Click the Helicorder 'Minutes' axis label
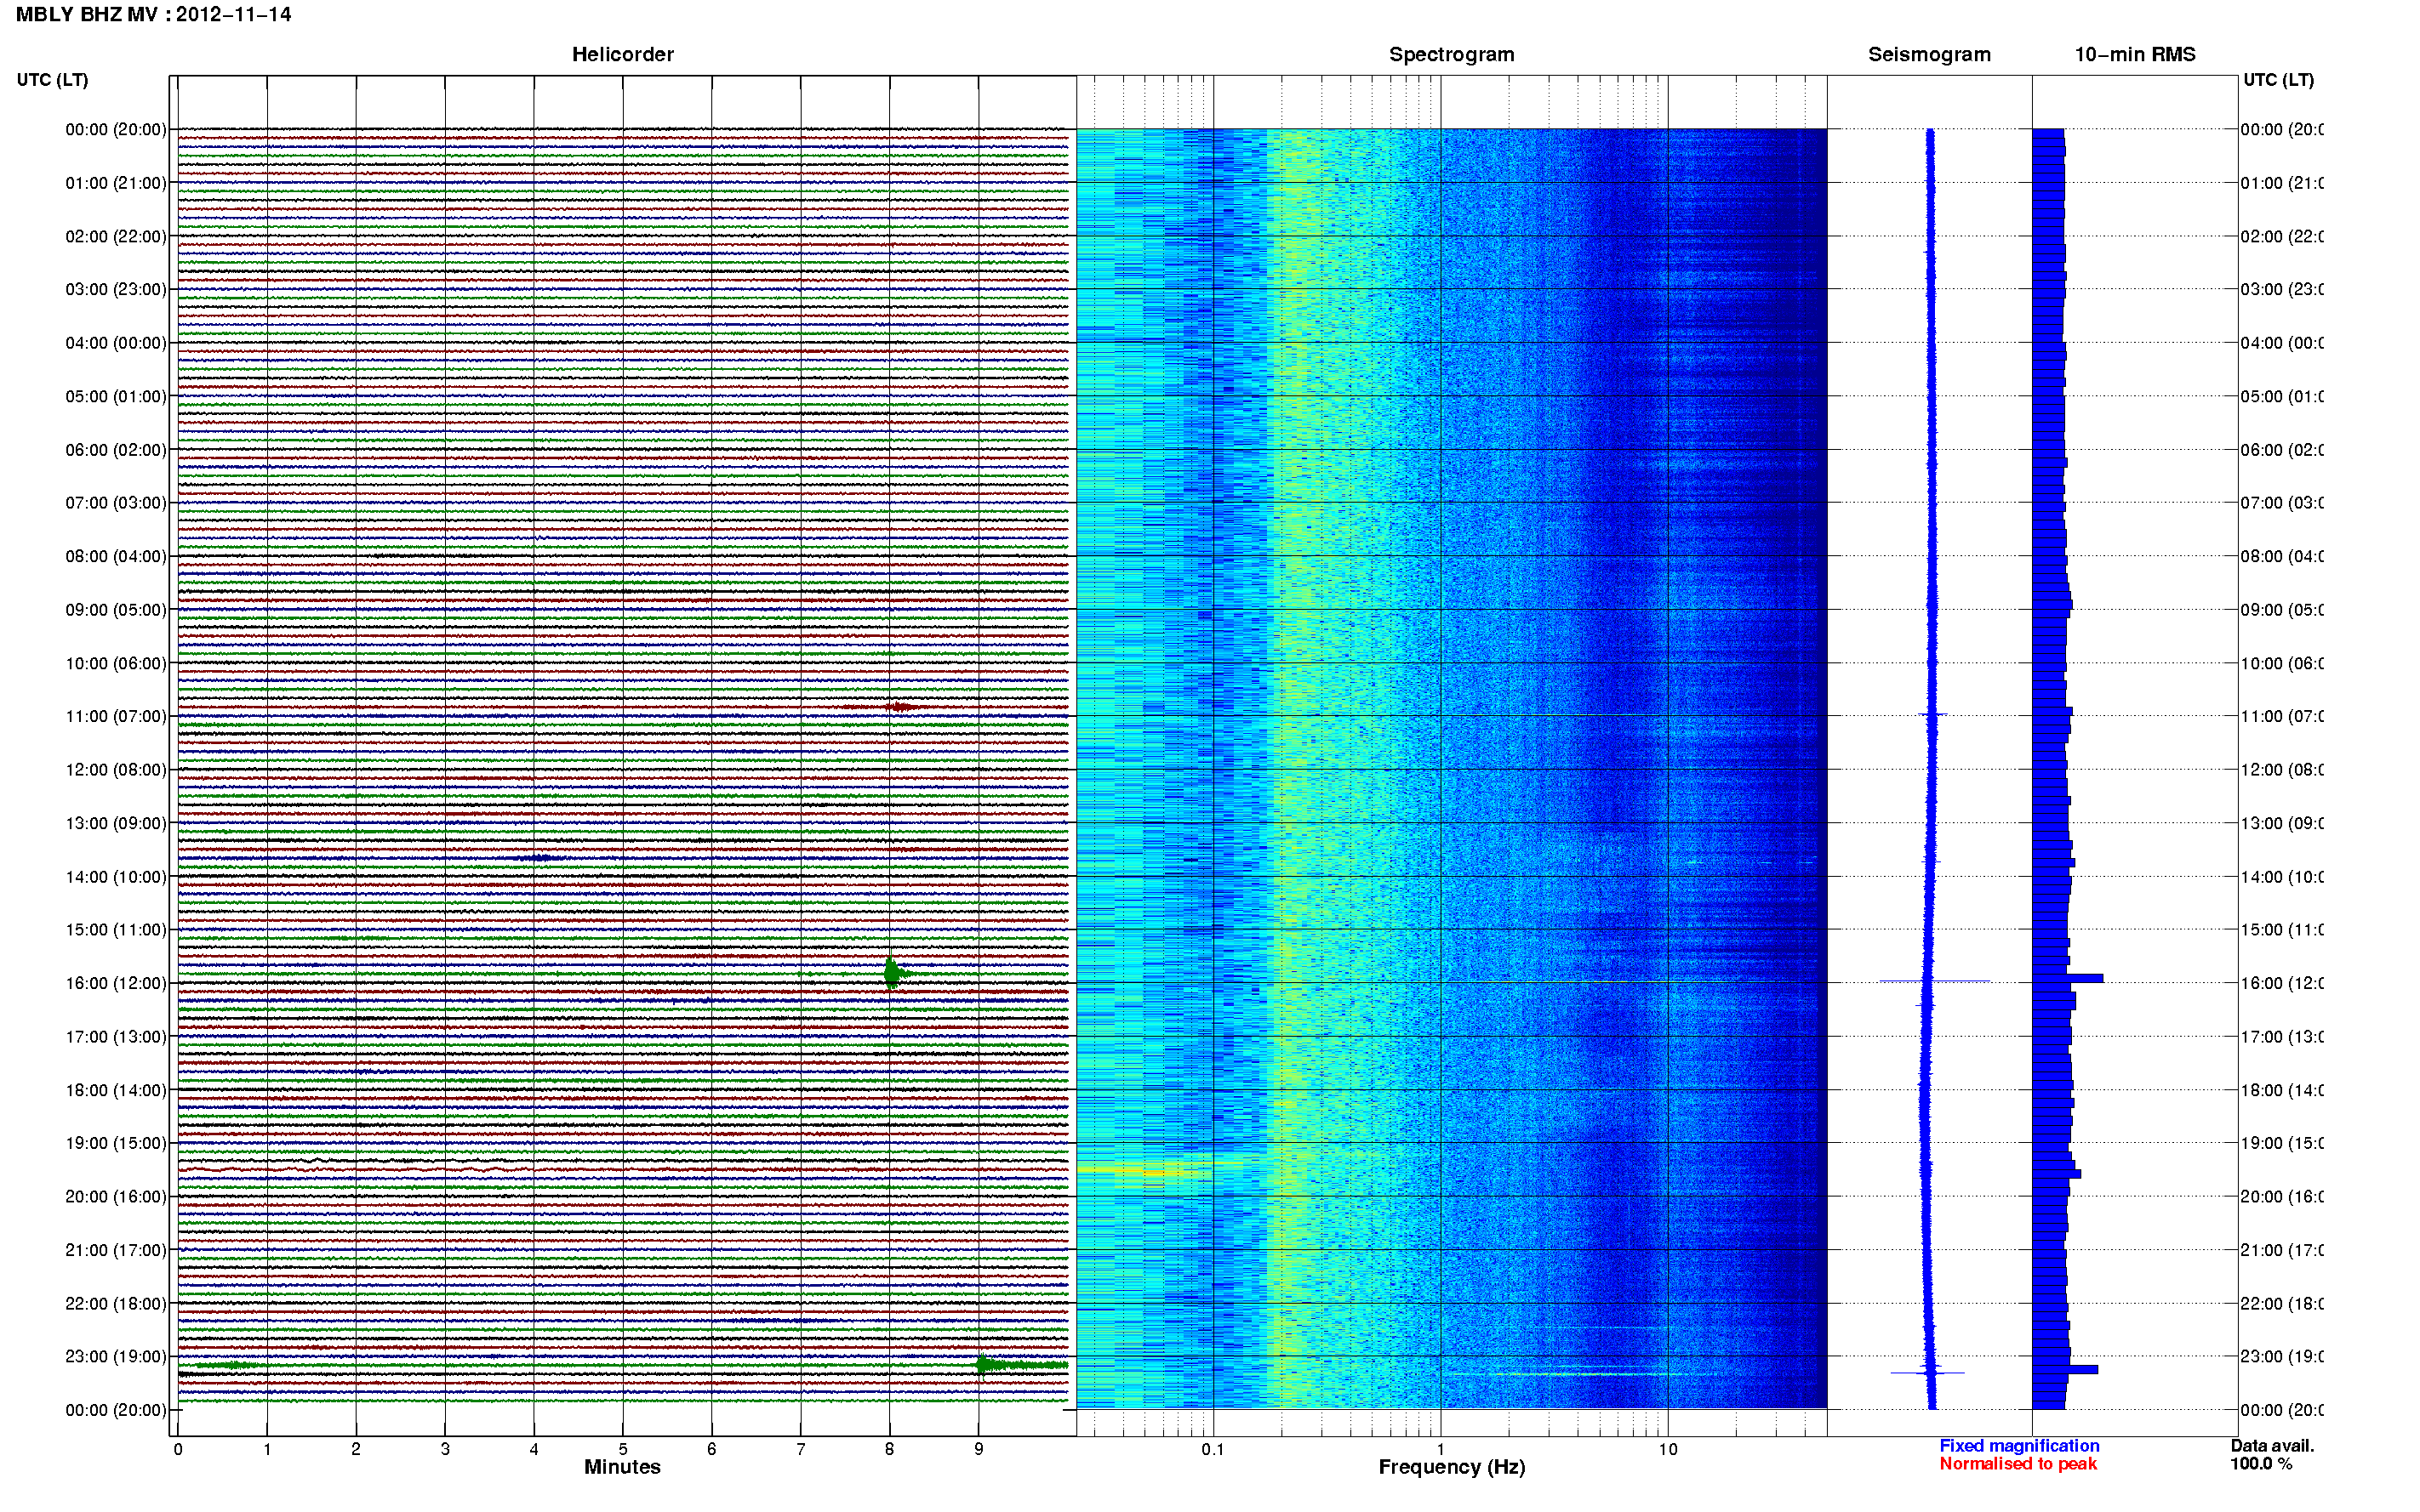Viewport: 2420px width, 1512px height. [622, 1467]
